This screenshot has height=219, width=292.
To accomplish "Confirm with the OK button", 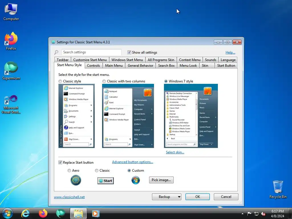I will click(197, 197).
